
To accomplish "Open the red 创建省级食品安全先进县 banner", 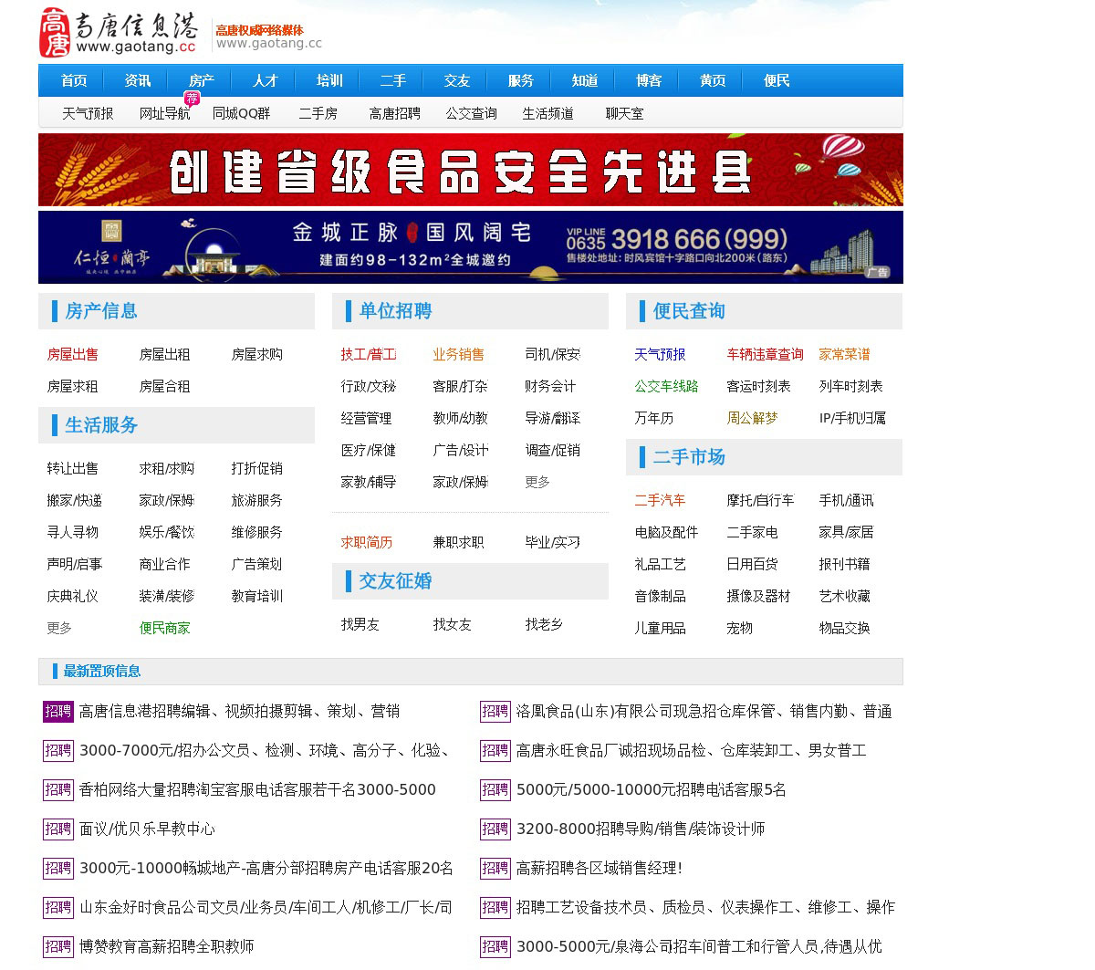I will tap(471, 170).
